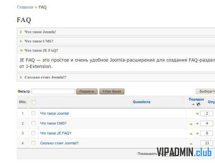Open the 'Что такое CMS?' question link

click(53, 123)
